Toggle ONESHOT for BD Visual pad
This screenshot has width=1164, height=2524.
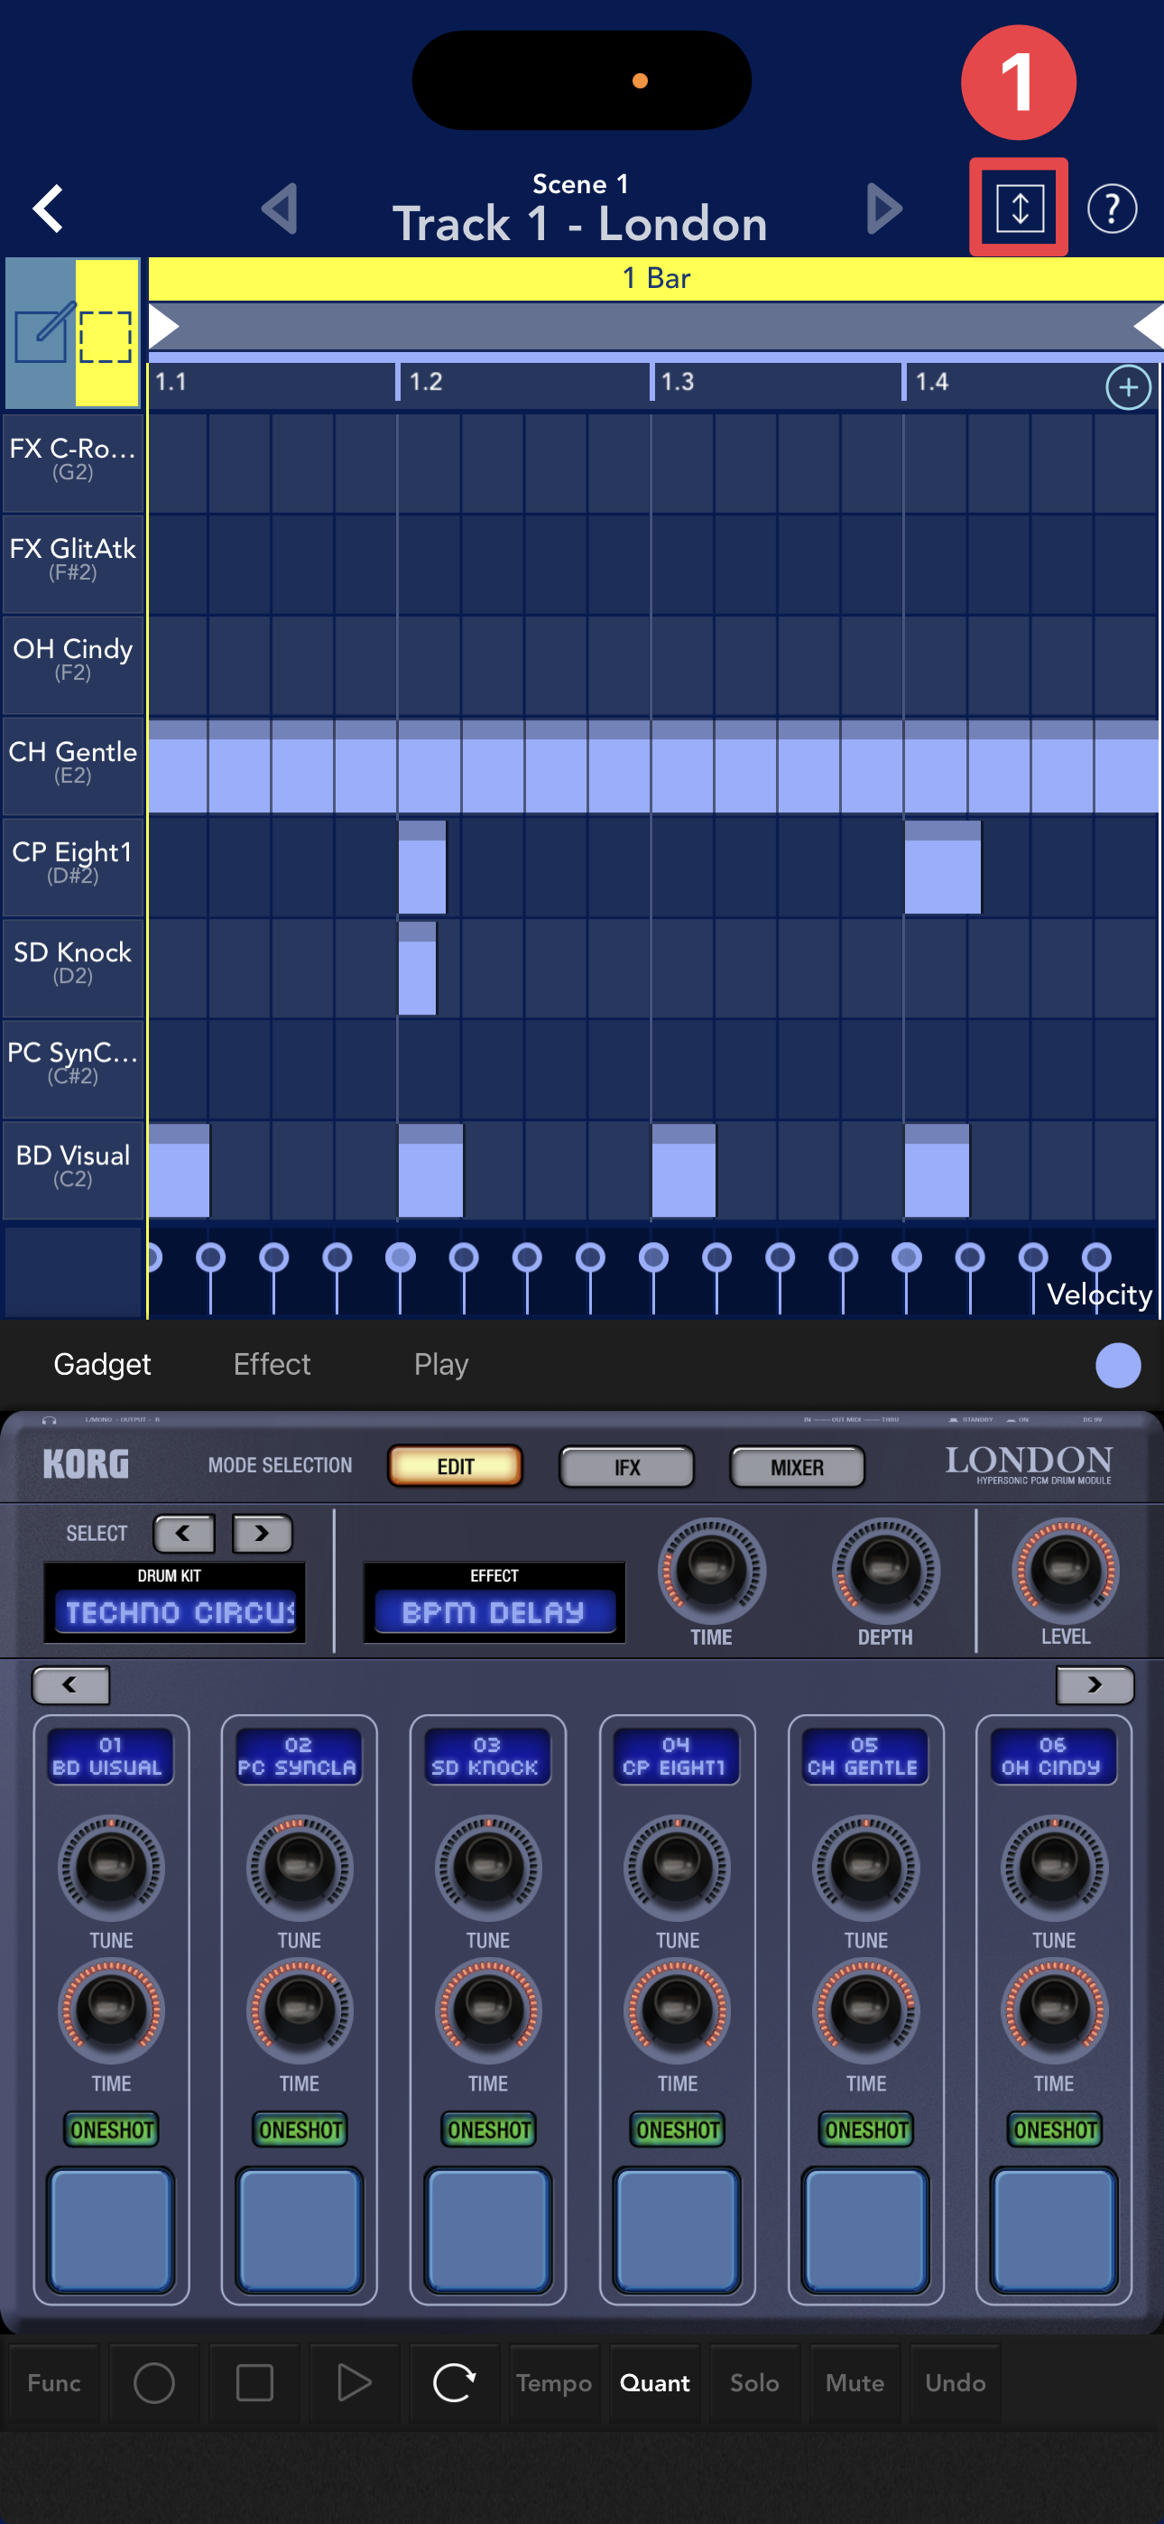[x=112, y=2130]
